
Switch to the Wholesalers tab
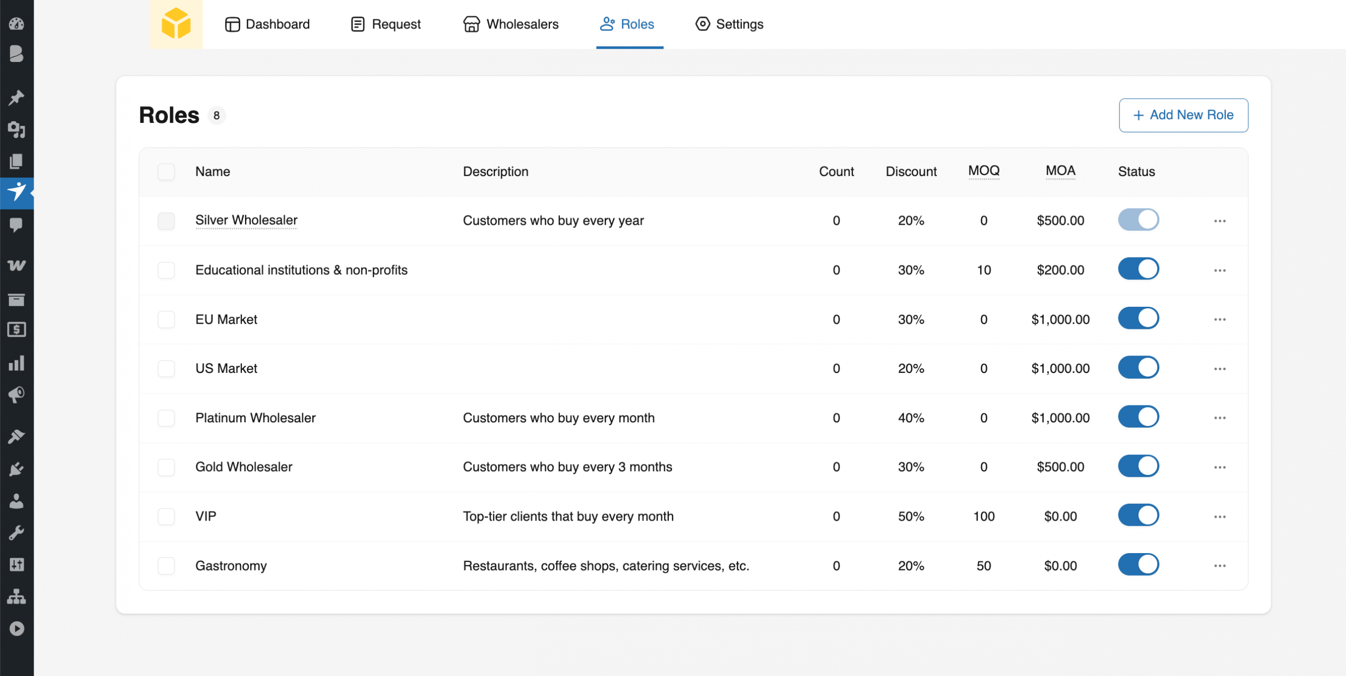[x=511, y=24]
